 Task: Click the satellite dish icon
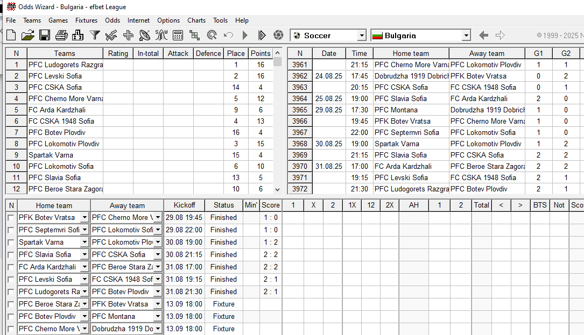click(145, 35)
